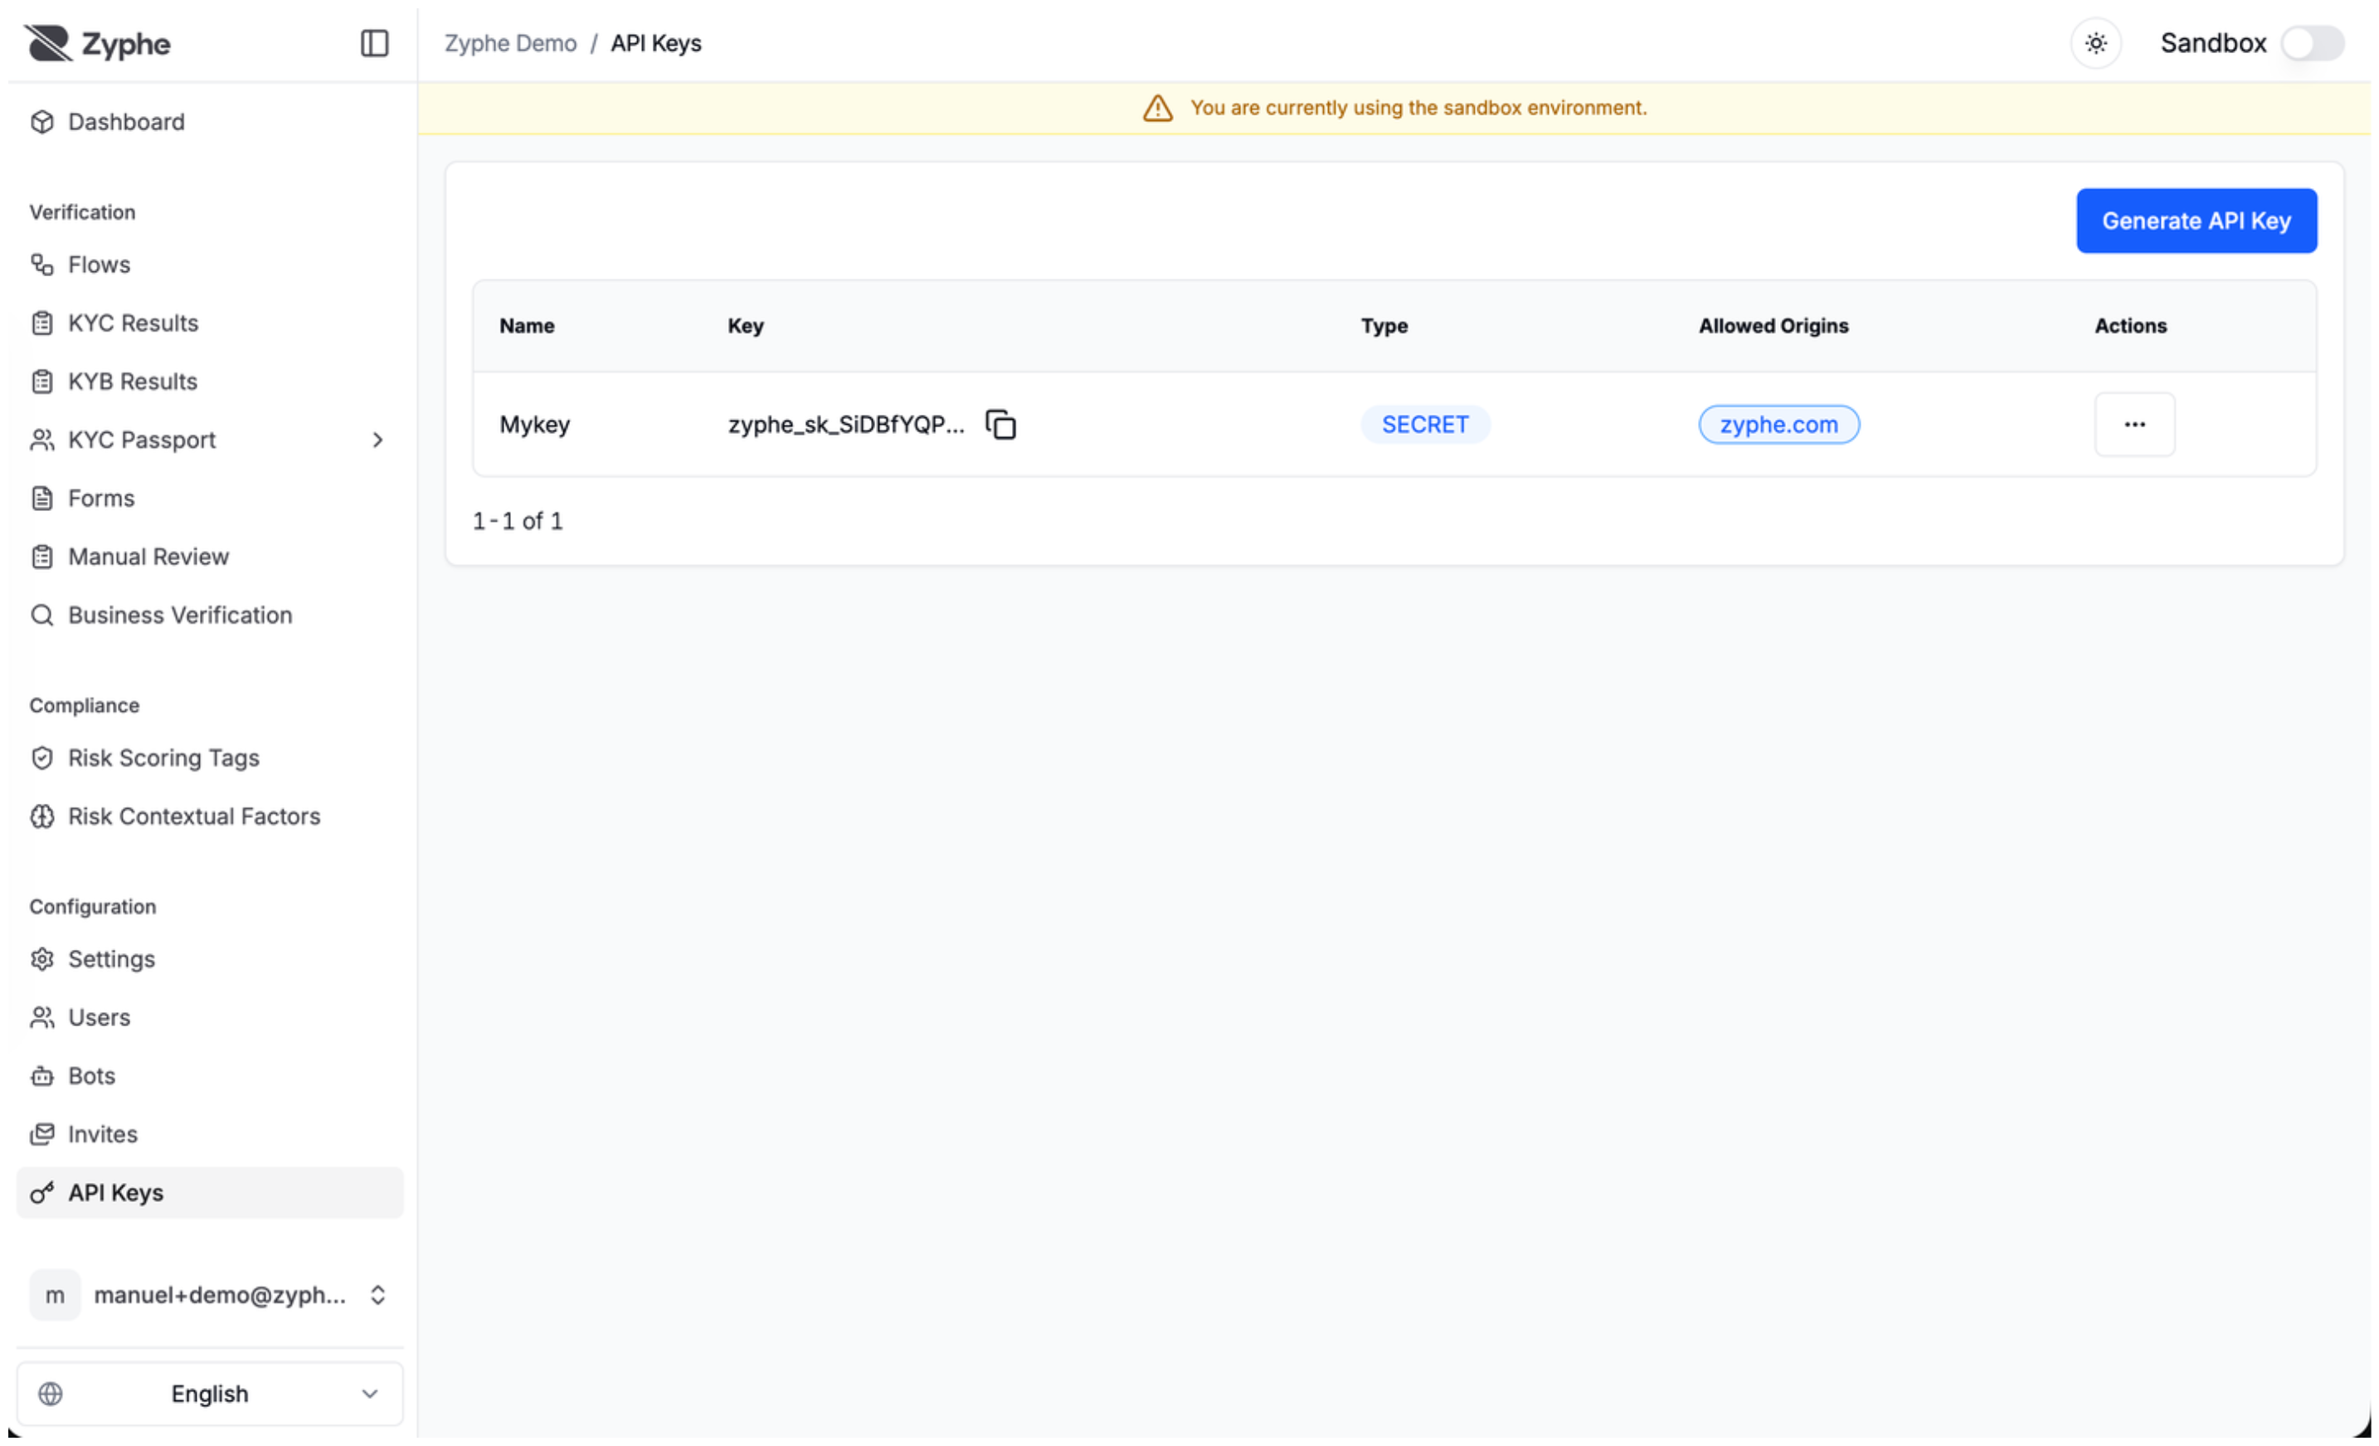This screenshot has width=2379, height=1446.
Task: Click Generate API Key button
Action: [x=2197, y=222]
